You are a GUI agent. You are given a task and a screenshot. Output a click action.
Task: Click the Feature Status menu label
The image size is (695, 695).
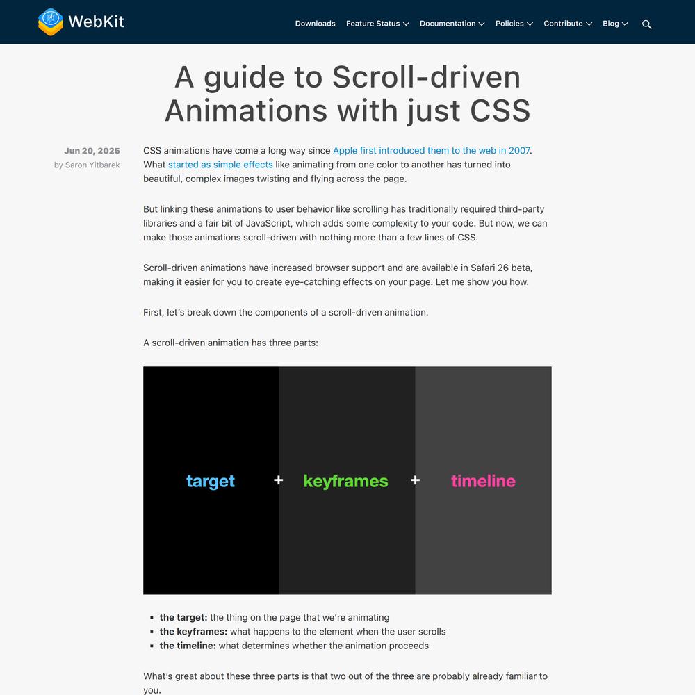point(373,24)
